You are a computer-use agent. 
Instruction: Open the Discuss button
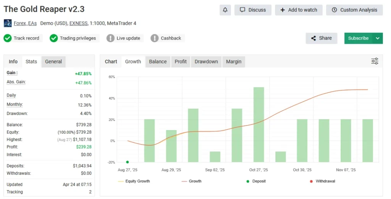tap(253, 10)
